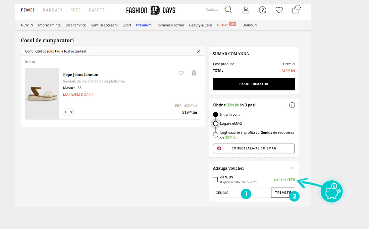Screen dimensions: 369x229
Task: Open the Incaltaminte menu
Action: pyautogui.click(x=75, y=25)
